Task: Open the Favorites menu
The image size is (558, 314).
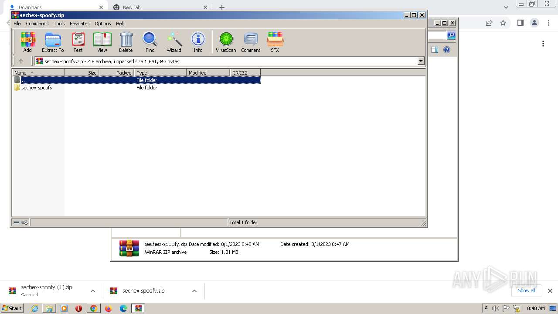Action: [80, 24]
